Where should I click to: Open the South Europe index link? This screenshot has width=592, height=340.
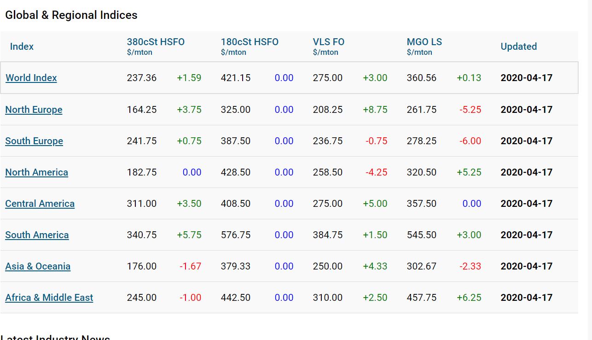coord(34,141)
